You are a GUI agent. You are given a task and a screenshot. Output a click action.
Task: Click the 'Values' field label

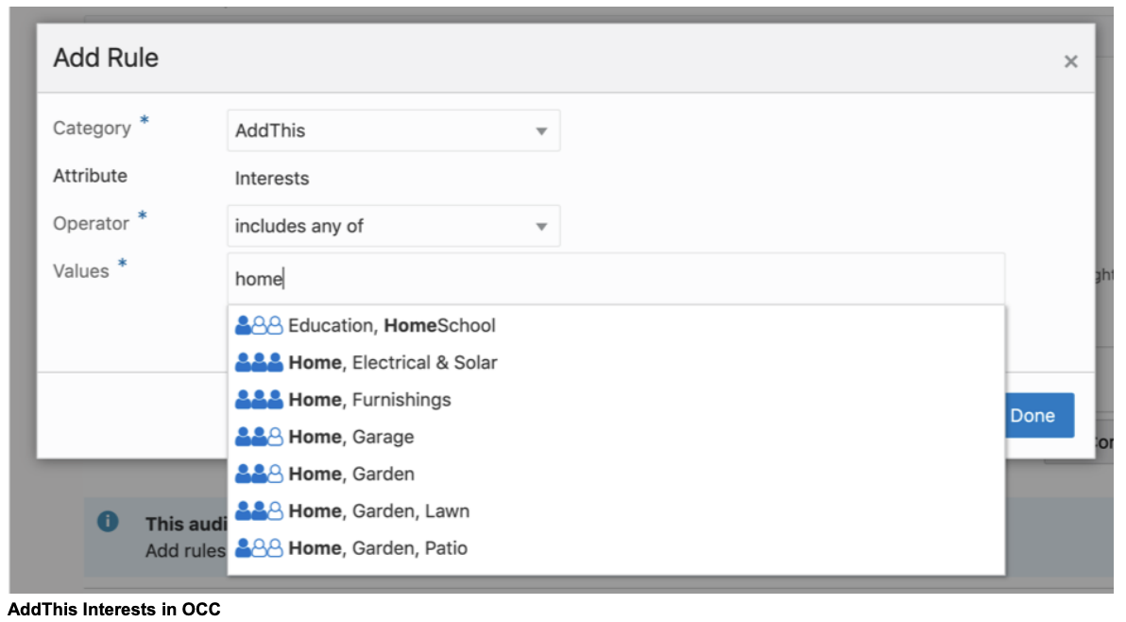(x=80, y=270)
